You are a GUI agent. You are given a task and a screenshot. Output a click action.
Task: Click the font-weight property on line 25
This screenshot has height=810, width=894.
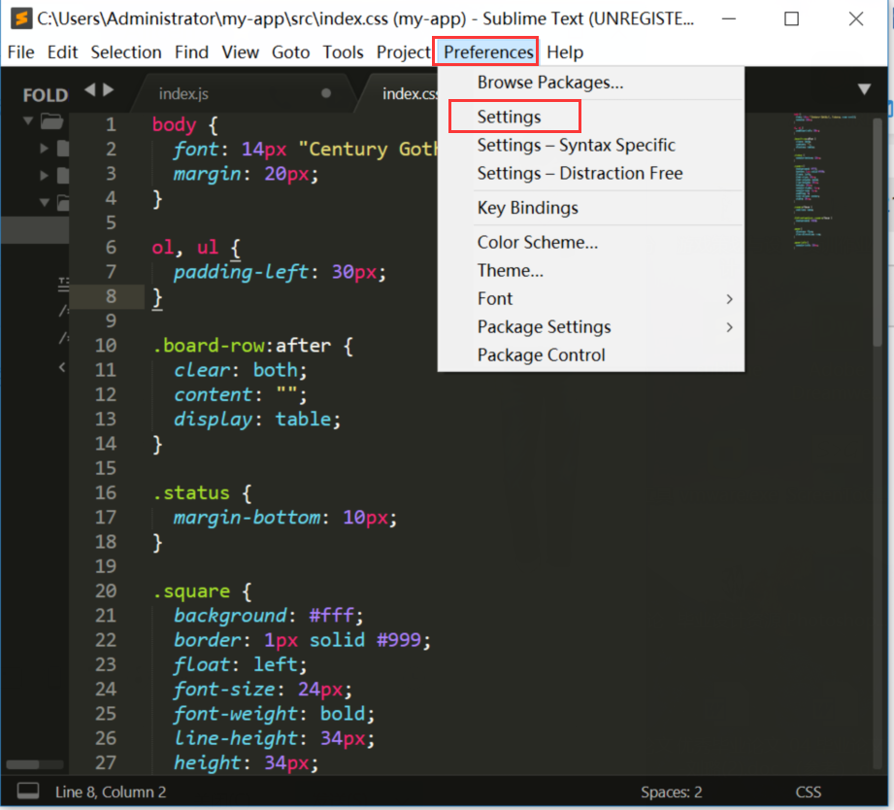(236, 714)
